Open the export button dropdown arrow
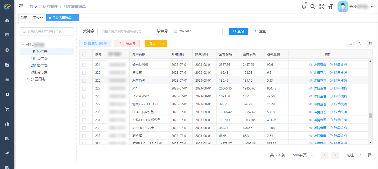 pos(163,43)
